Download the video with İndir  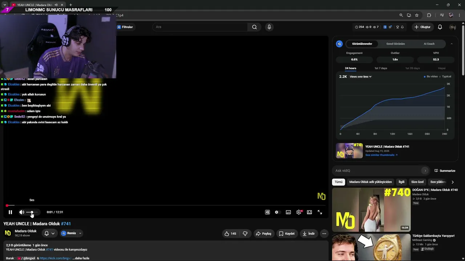tap(308, 233)
